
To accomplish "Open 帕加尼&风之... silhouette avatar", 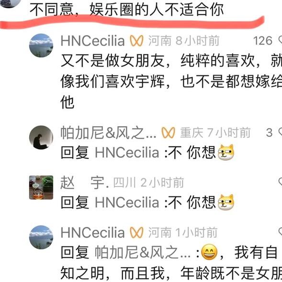I will [41, 137].
